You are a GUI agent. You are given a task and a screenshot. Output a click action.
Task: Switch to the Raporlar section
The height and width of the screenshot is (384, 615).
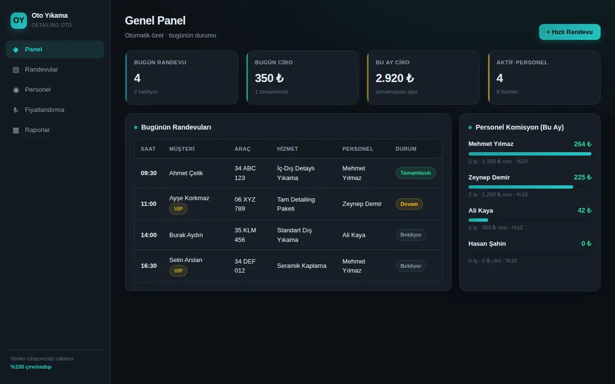[55, 130]
